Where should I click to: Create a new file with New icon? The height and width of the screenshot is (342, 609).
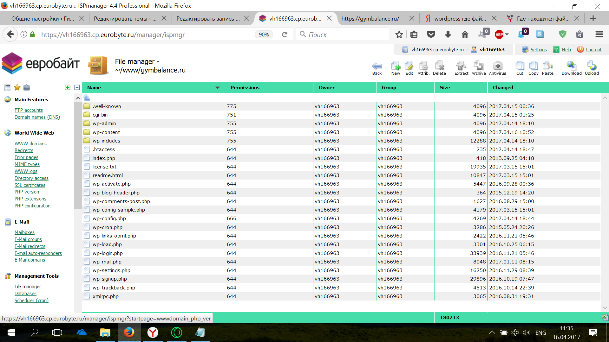pyautogui.click(x=396, y=68)
